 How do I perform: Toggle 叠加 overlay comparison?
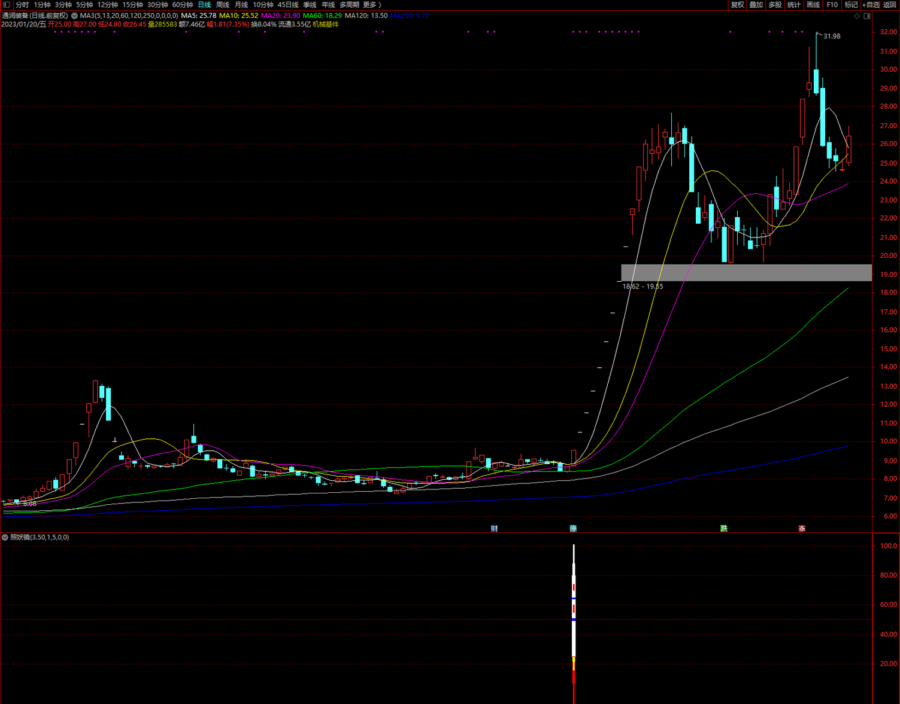coord(756,5)
